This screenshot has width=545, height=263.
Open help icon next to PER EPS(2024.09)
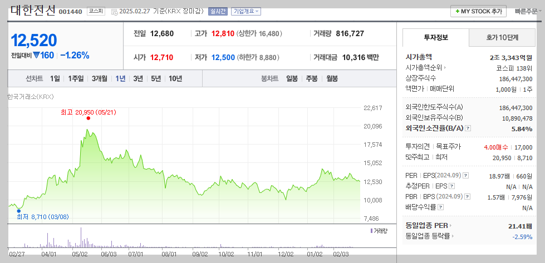point(466,175)
